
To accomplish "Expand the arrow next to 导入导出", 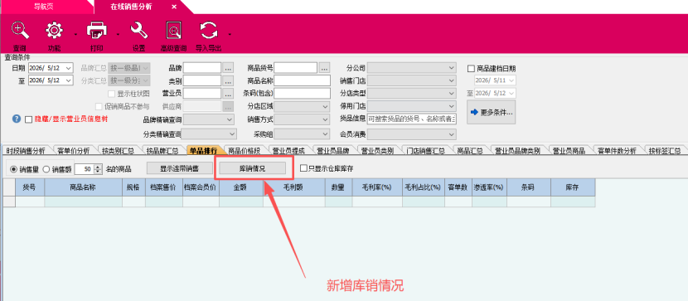I will 230,34.
